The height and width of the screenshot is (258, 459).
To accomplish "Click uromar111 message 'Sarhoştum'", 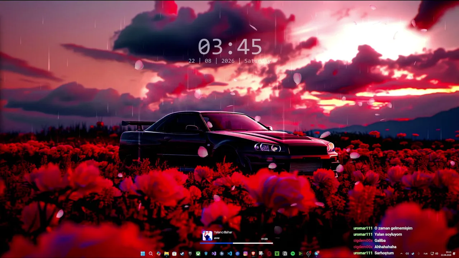I will click(384, 253).
